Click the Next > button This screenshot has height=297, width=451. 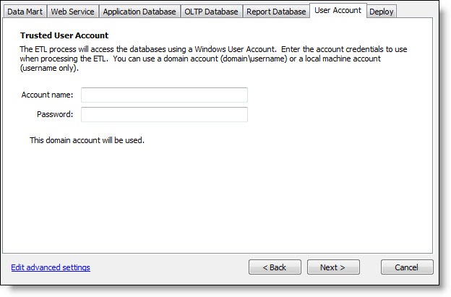point(332,267)
